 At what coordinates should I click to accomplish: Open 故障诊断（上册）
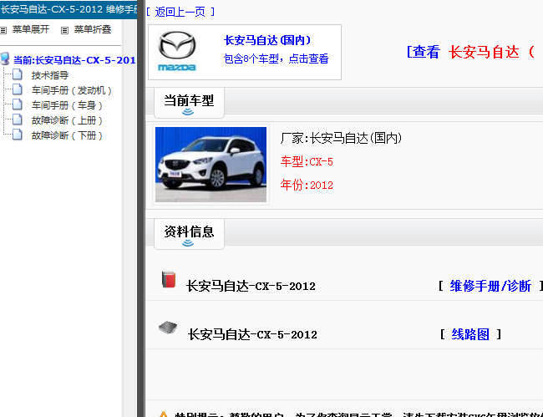[x=67, y=120]
